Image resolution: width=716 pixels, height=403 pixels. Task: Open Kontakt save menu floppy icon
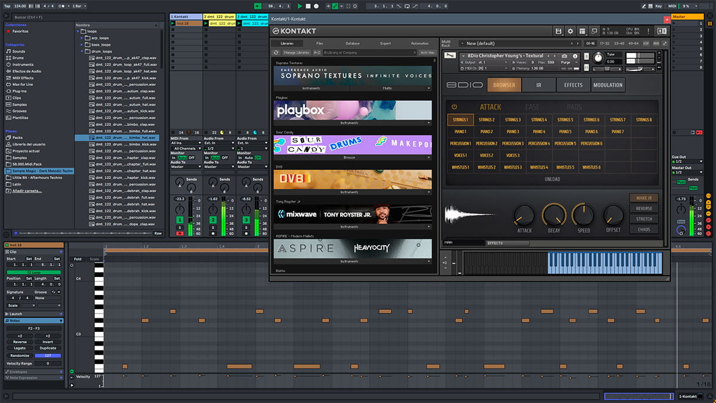[558, 31]
